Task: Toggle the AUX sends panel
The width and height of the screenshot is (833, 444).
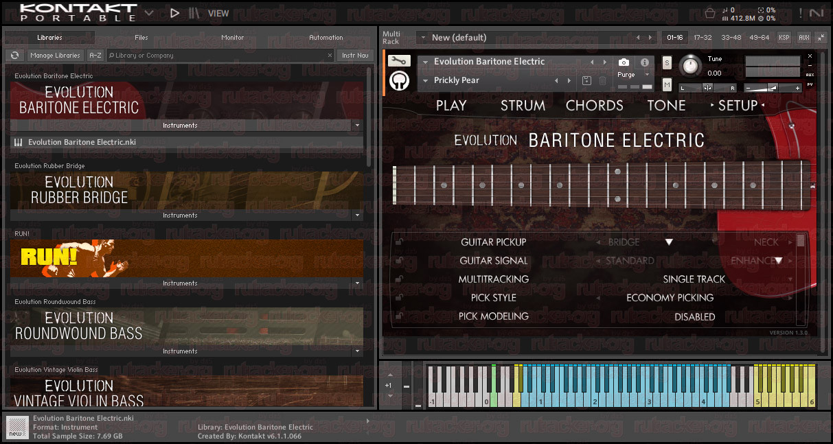Action: click(803, 38)
